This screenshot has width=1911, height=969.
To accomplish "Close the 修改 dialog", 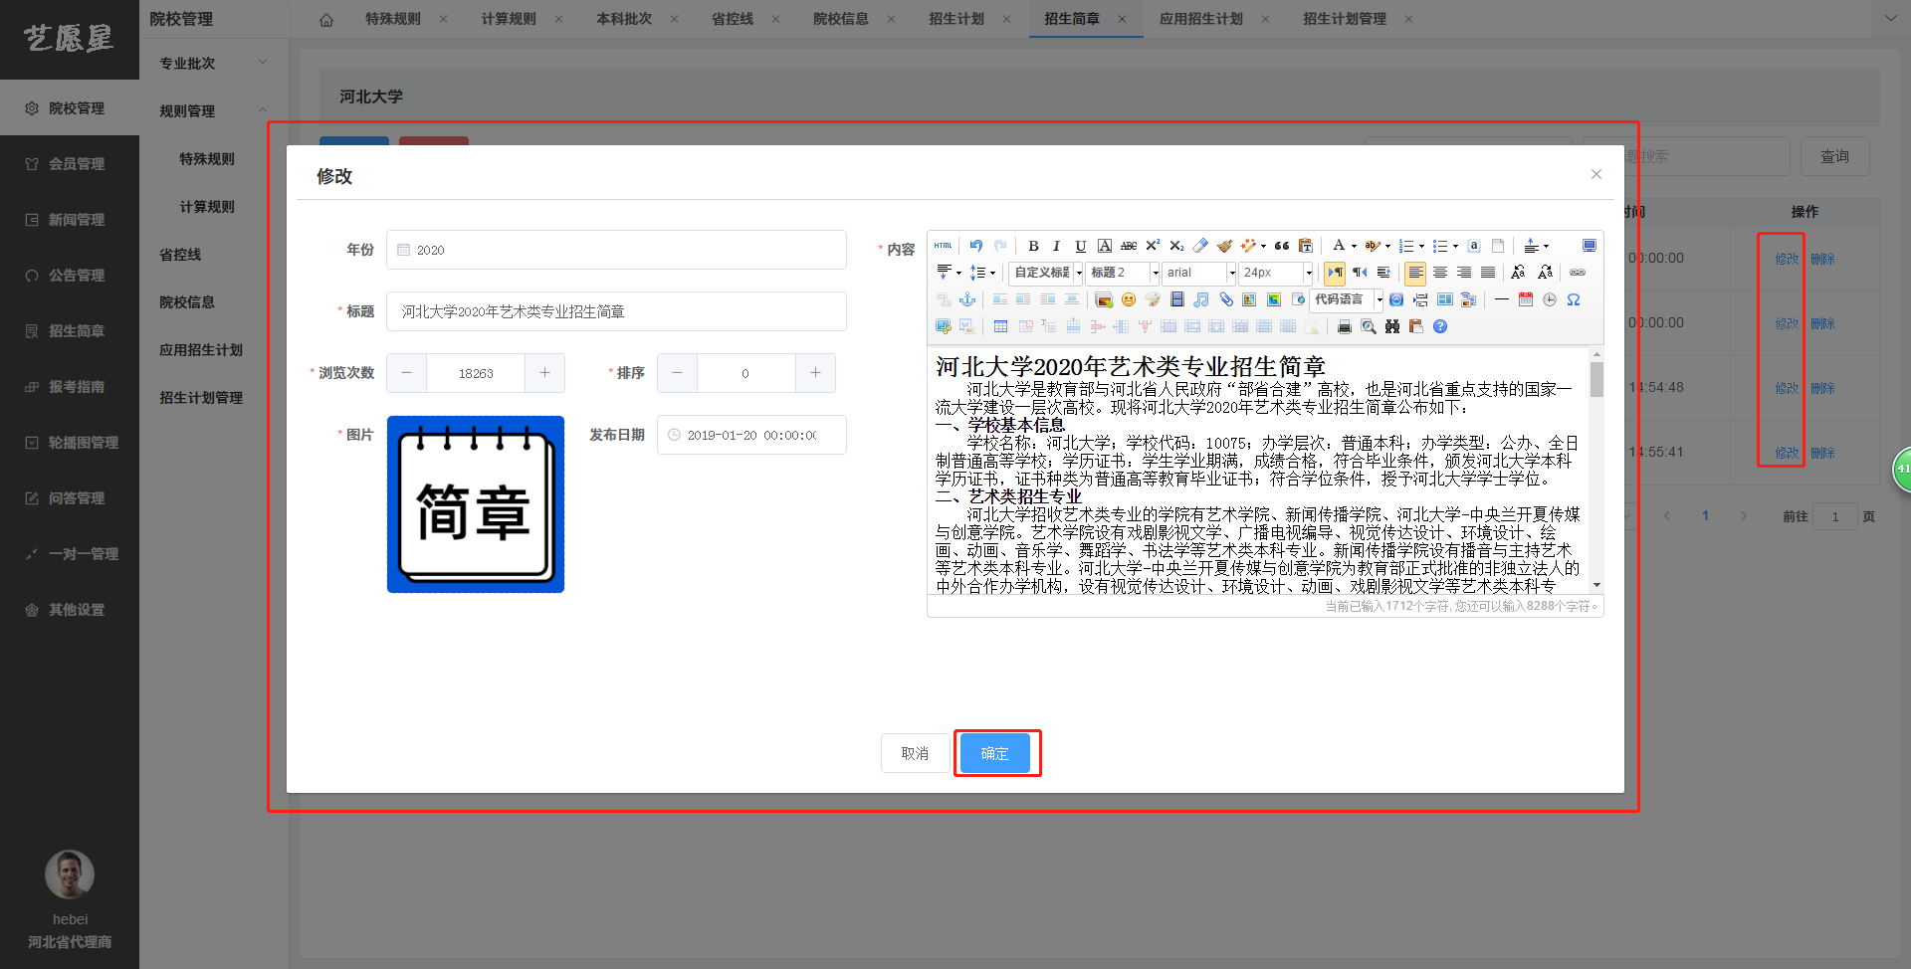I will click(1596, 174).
